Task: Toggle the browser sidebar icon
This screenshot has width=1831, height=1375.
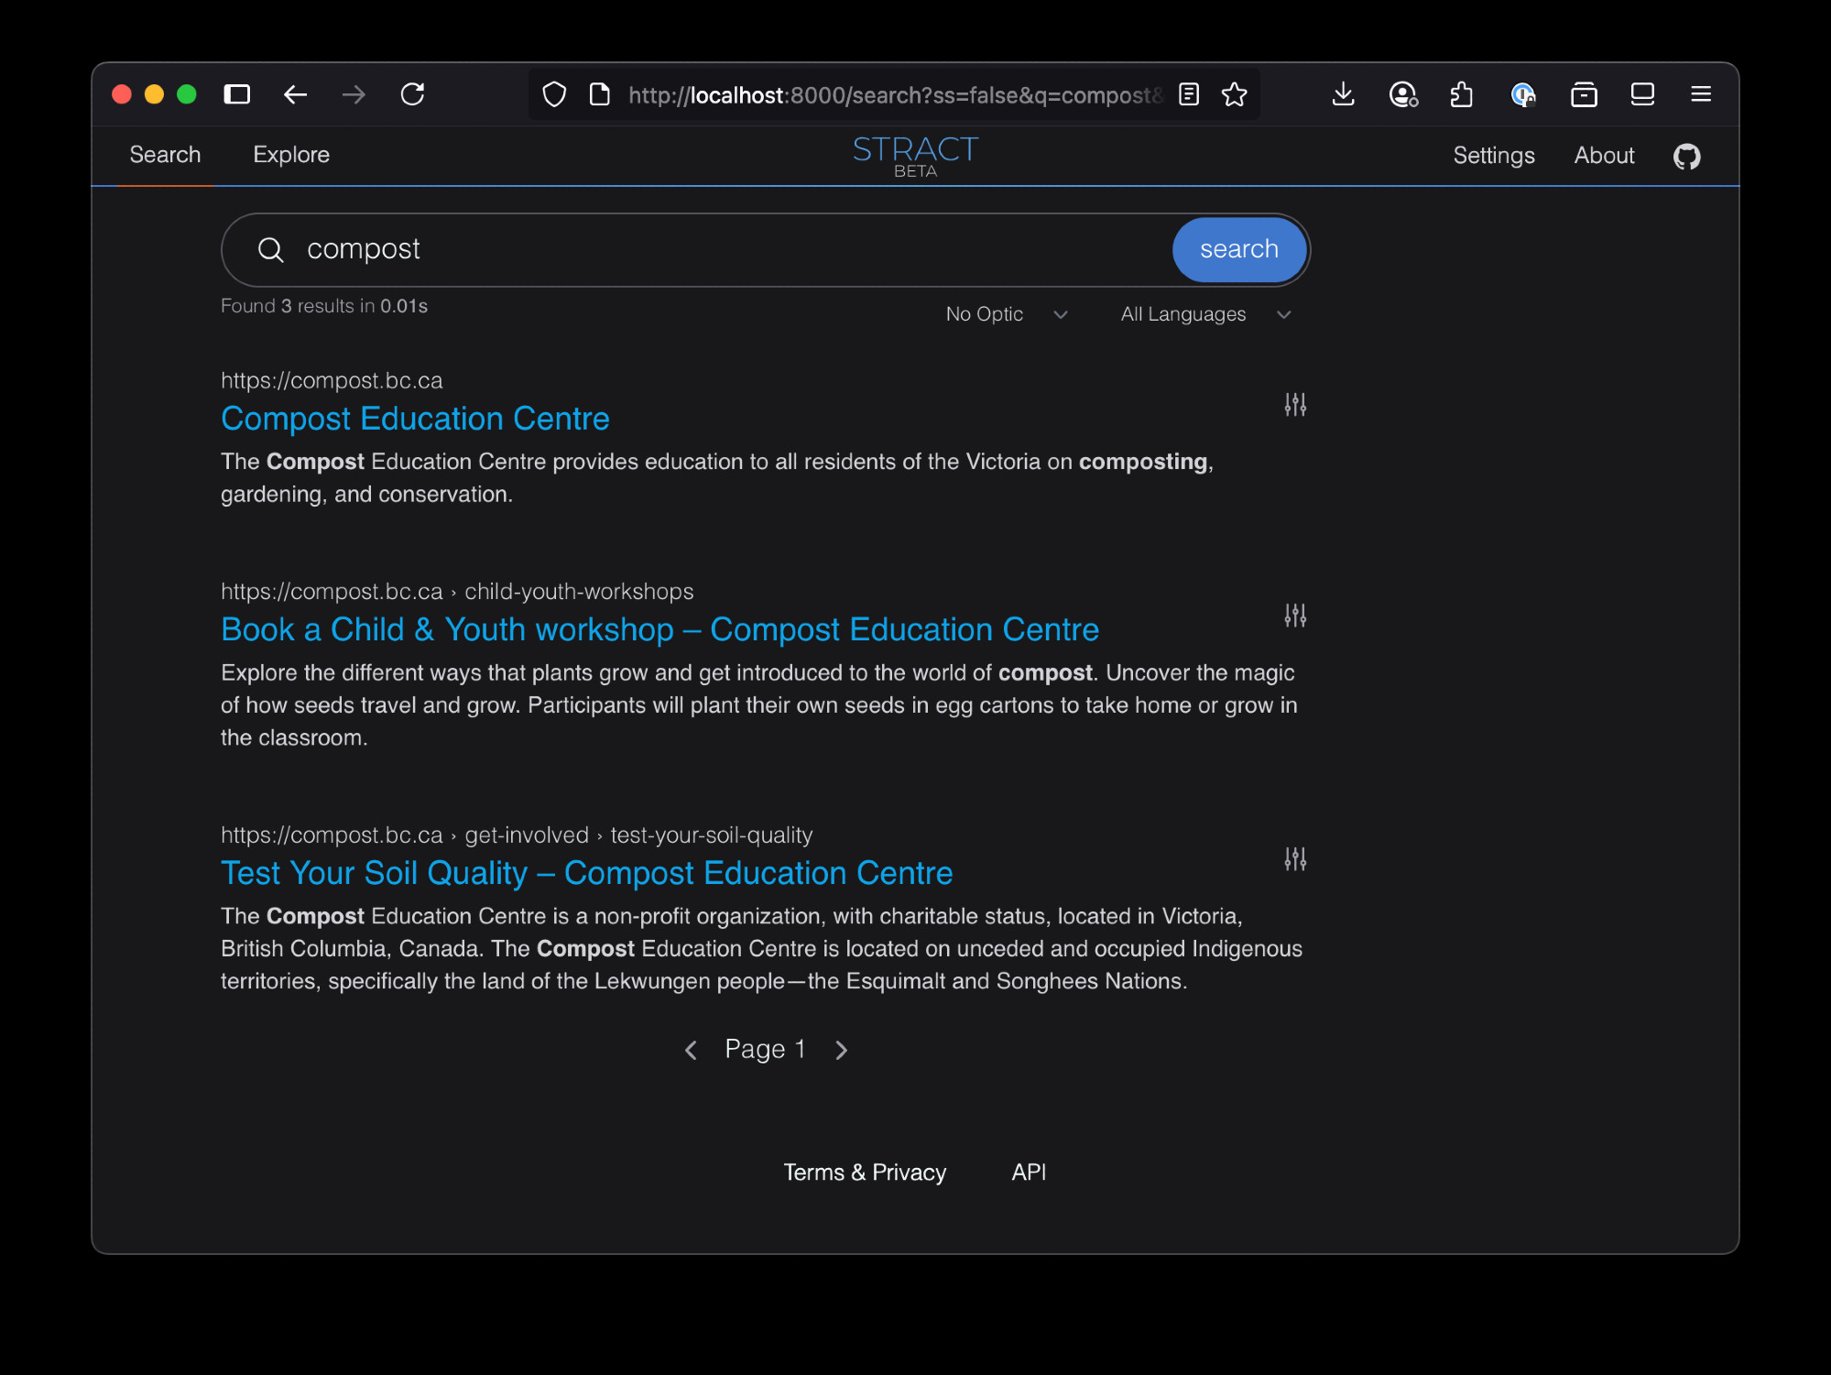Action: point(236,94)
